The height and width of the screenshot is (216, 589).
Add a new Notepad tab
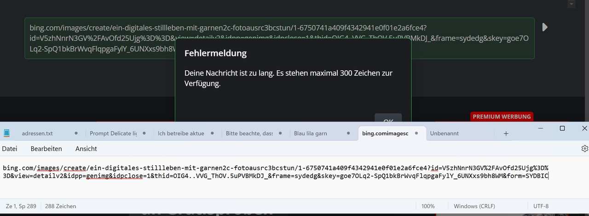506,133
